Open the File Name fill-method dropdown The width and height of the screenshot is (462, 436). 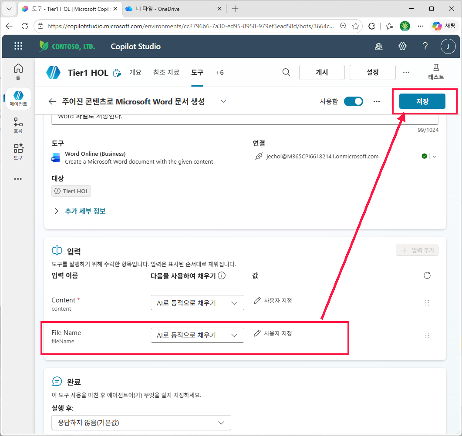click(197, 335)
